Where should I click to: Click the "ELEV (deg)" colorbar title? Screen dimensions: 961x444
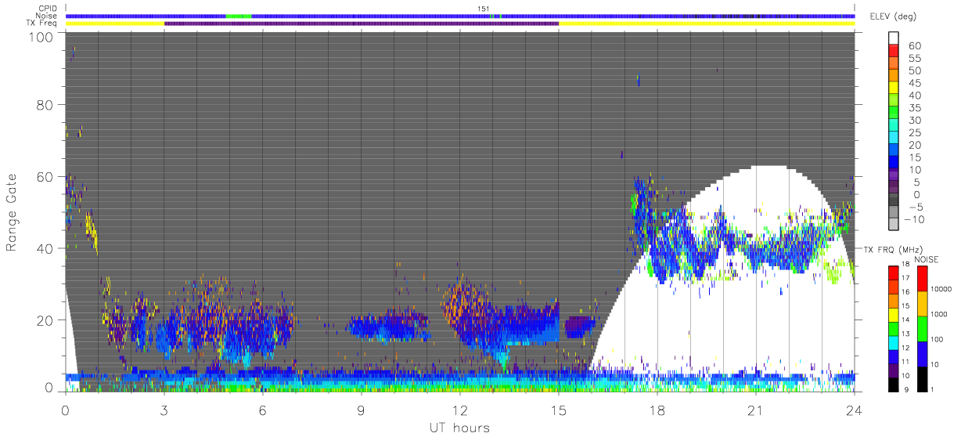[x=893, y=16]
